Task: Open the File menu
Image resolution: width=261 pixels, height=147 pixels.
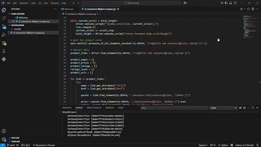Action: coord(9,3)
